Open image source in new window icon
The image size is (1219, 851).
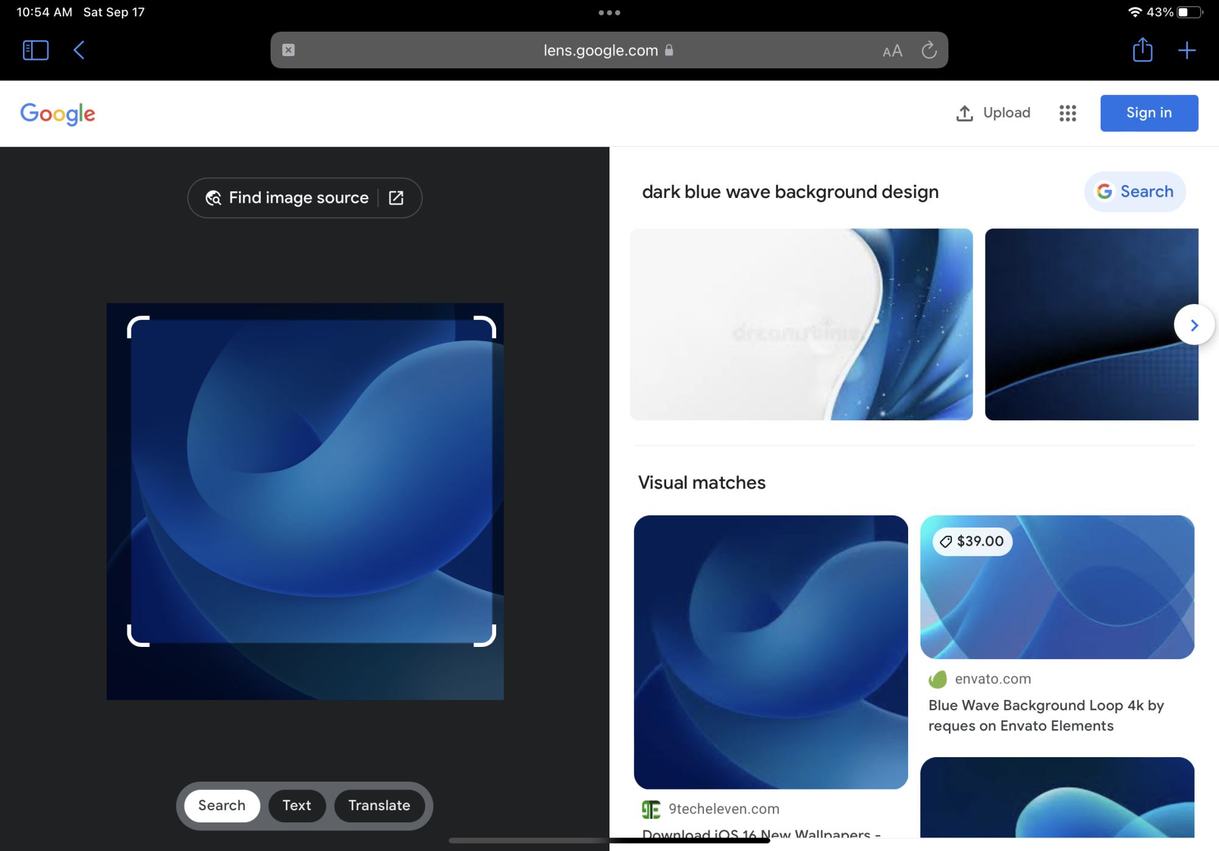[396, 198]
